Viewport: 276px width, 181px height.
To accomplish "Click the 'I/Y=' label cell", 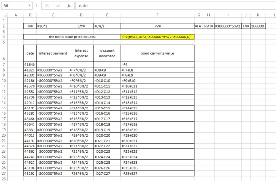I will pyautogui.click(x=81, y=26).
